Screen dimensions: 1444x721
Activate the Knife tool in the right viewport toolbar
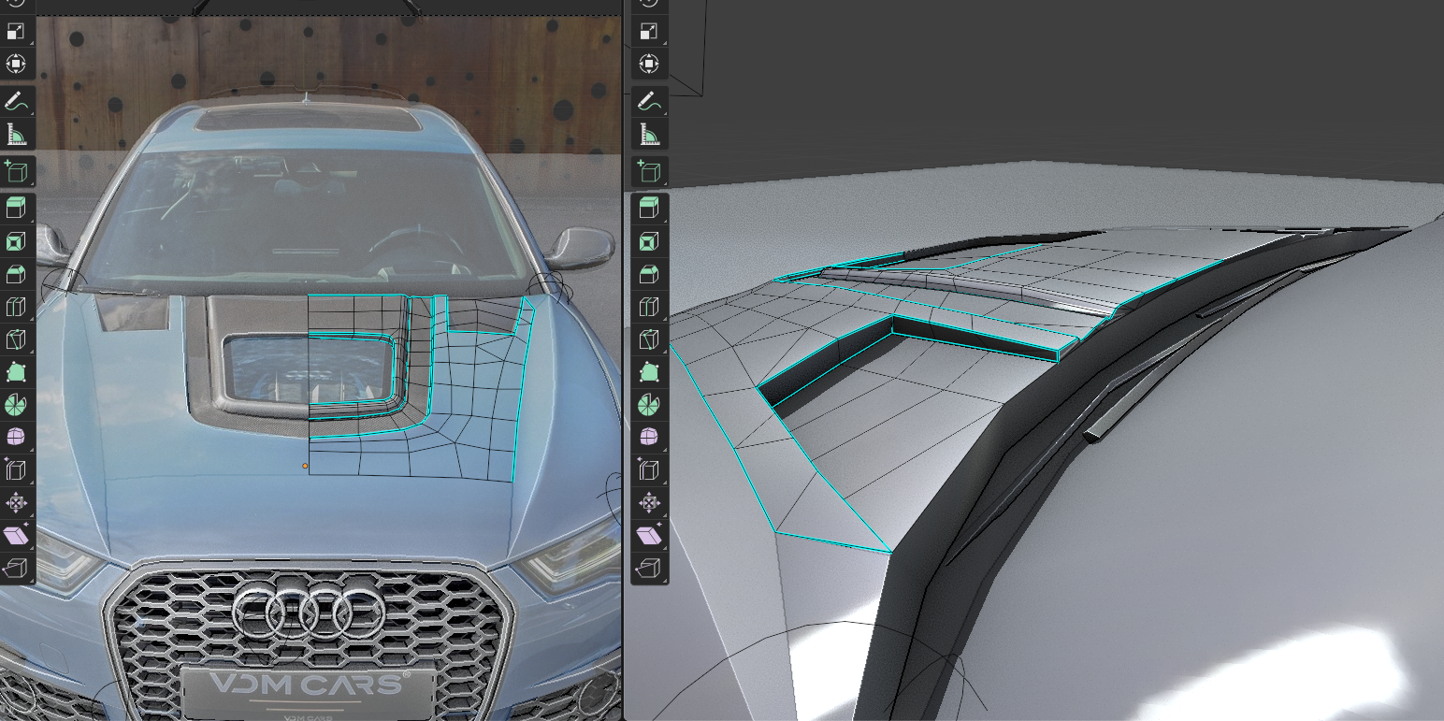(x=648, y=339)
